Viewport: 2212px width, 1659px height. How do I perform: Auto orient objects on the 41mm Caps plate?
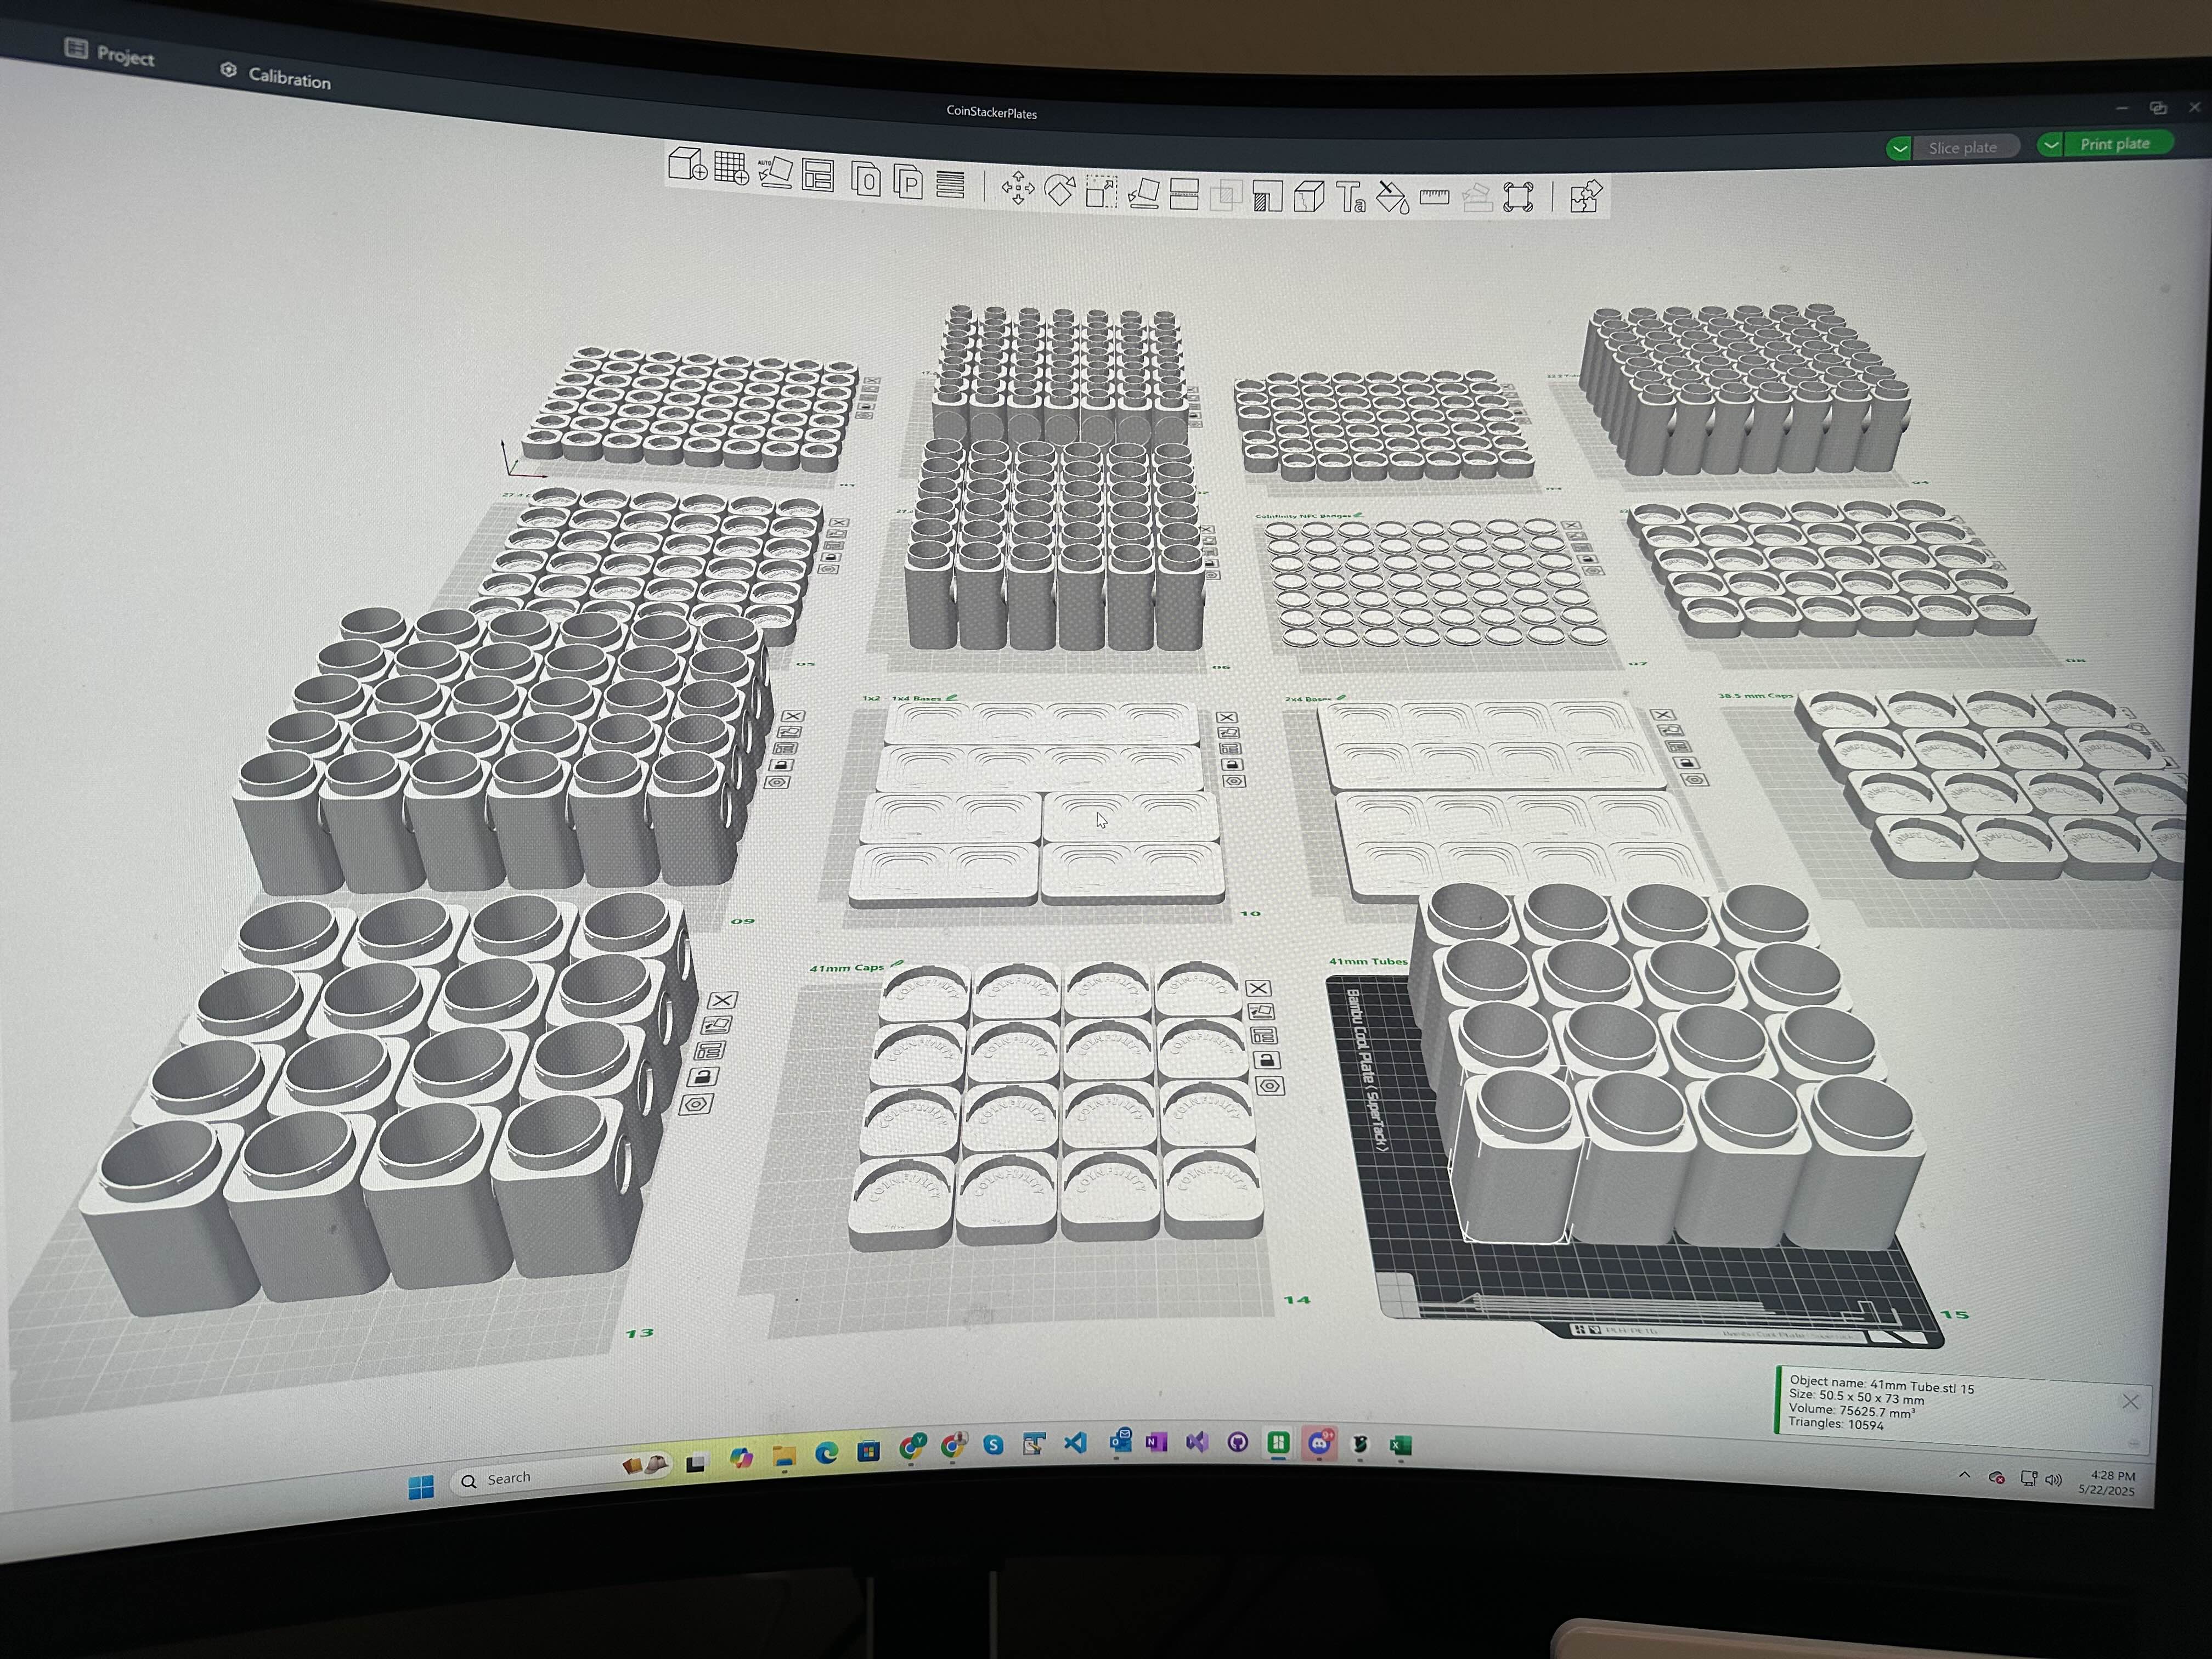pyautogui.click(x=1261, y=1012)
